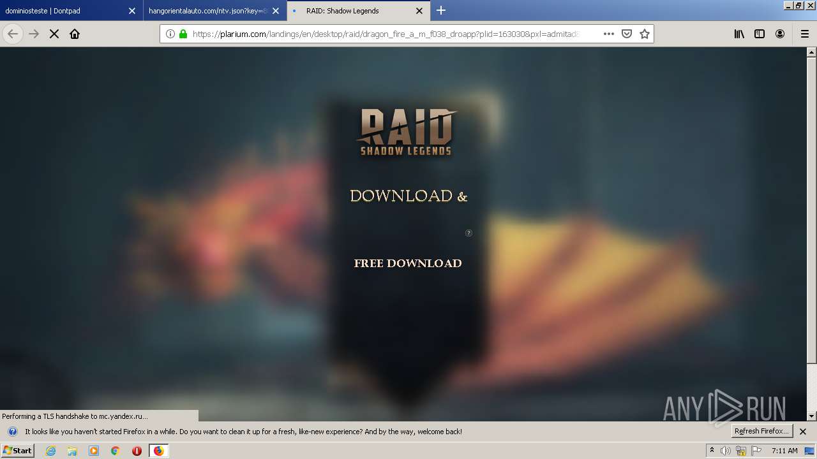Image resolution: width=817 pixels, height=459 pixels.
Task: Show site information icon in address bar
Action: pyautogui.click(x=170, y=34)
